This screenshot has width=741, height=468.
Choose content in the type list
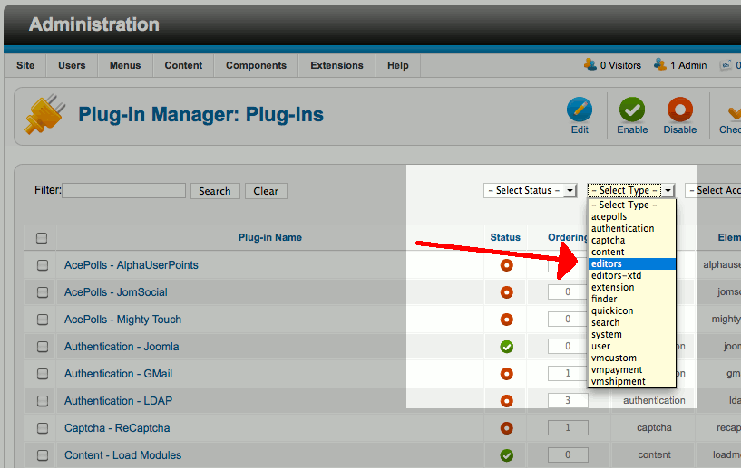pyautogui.click(x=632, y=252)
